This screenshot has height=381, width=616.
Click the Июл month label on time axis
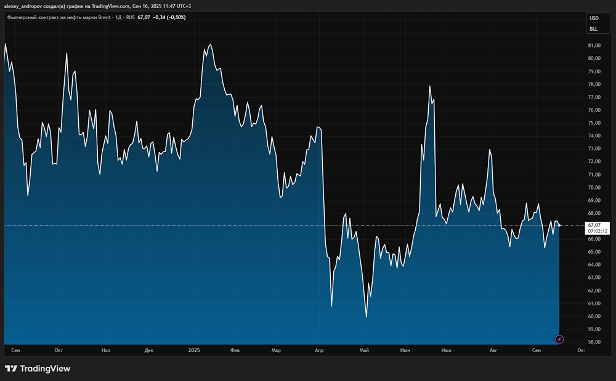pos(446,350)
